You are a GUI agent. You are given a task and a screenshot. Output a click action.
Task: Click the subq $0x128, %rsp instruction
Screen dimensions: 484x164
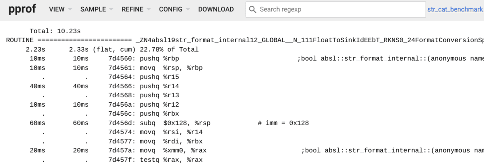pos(175,123)
